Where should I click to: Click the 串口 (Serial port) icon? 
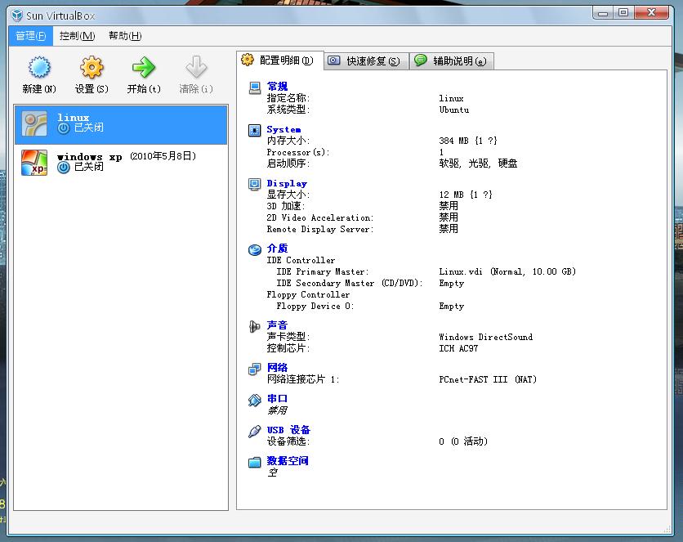click(x=255, y=400)
